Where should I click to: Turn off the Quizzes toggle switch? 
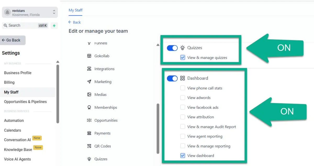click(x=172, y=48)
